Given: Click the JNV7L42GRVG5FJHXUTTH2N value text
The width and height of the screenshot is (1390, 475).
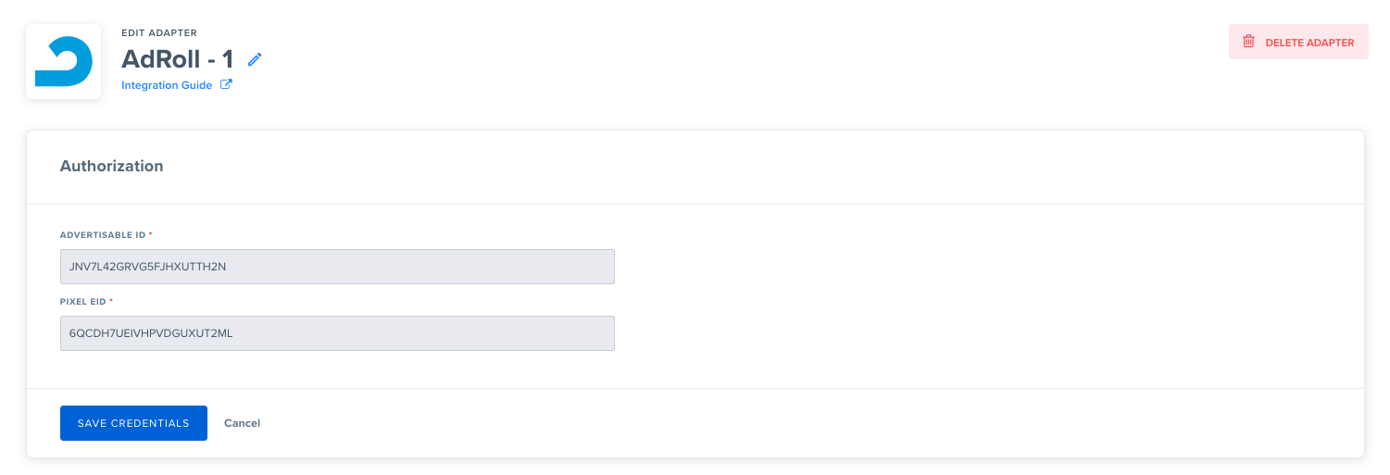Looking at the screenshot, I should (x=148, y=267).
